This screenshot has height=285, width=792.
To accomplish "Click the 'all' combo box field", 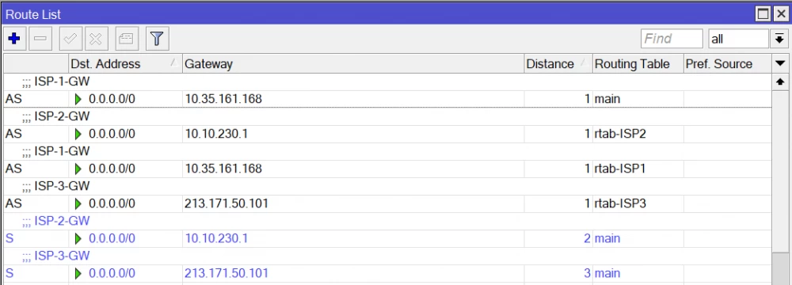I will 738,39.
